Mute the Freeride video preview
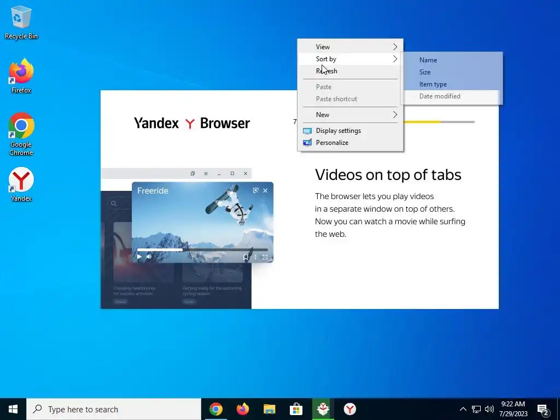The height and width of the screenshot is (420, 560). [149, 256]
